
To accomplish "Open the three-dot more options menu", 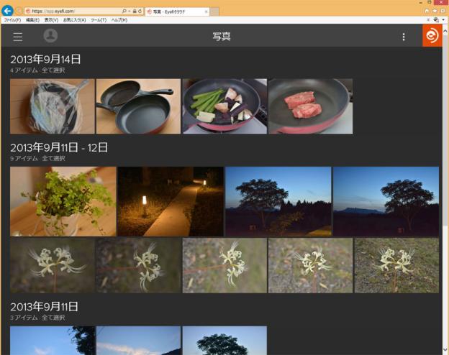I will tap(403, 37).
